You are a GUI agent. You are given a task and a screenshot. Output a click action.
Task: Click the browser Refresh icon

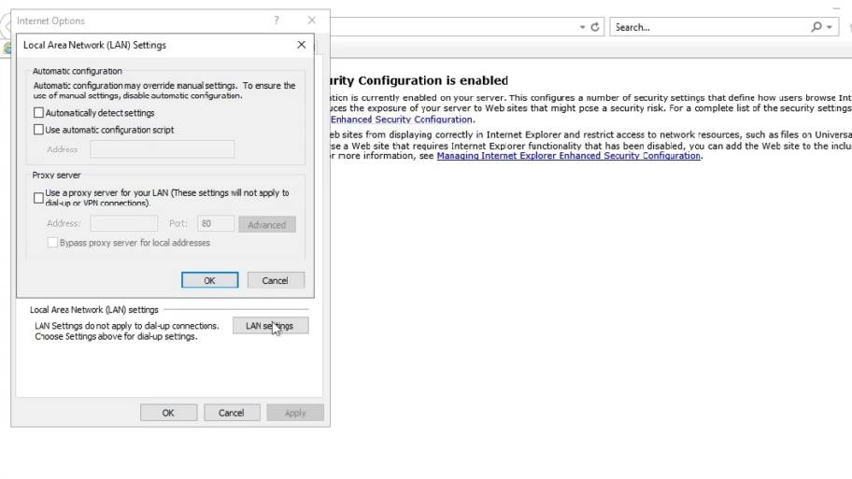click(595, 27)
